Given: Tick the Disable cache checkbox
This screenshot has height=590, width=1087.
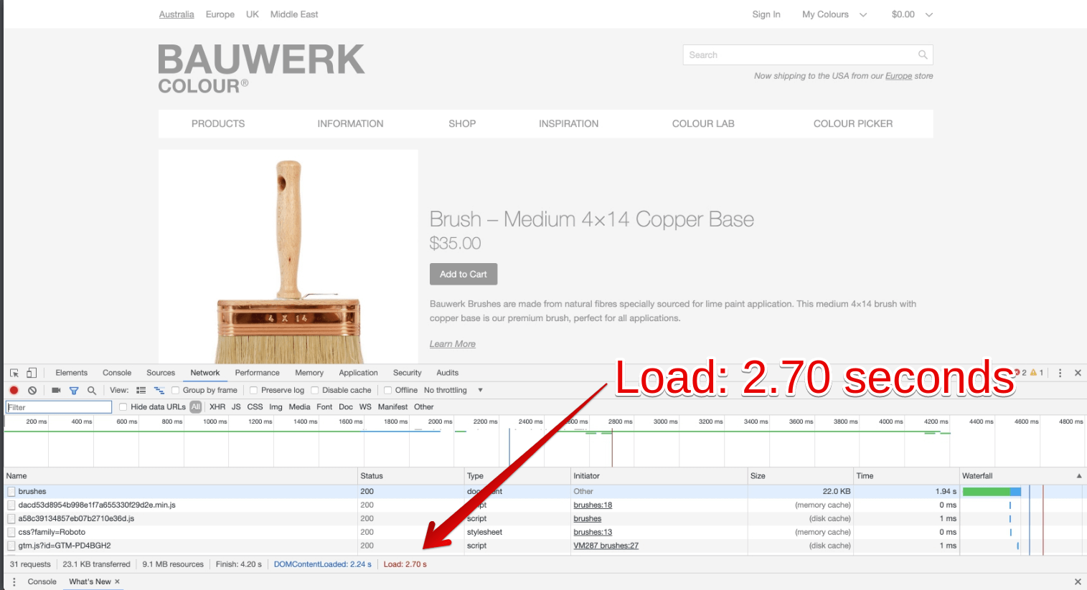Looking at the screenshot, I should coord(314,390).
